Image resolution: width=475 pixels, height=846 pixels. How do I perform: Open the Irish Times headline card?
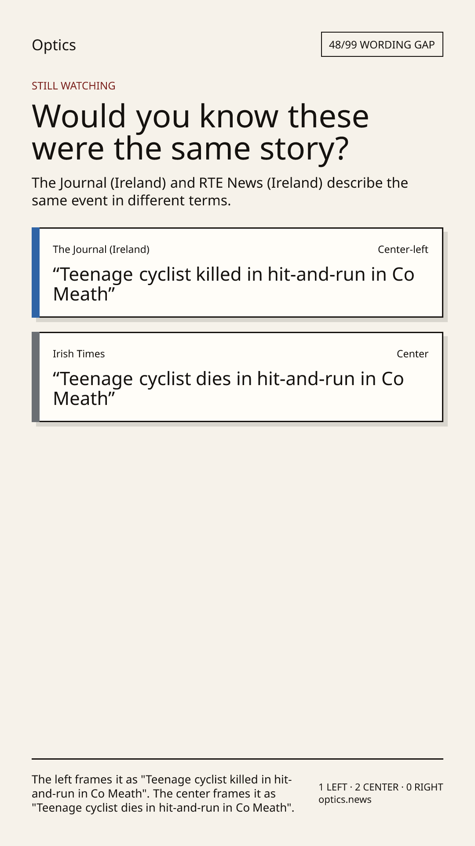click(237, 377)
